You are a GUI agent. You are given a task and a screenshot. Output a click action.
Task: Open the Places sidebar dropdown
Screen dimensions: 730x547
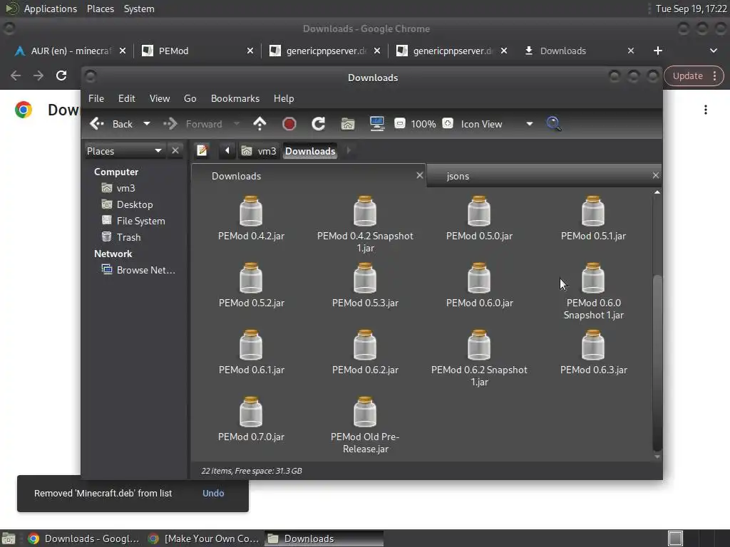click(x=124, y=151)
